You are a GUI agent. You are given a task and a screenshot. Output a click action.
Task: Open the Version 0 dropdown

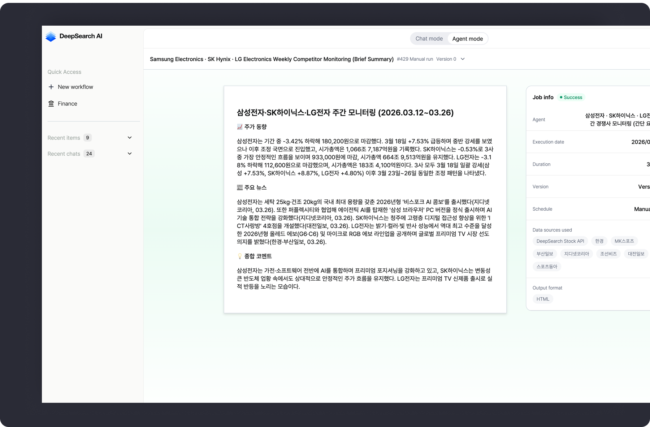coord(463,59)
